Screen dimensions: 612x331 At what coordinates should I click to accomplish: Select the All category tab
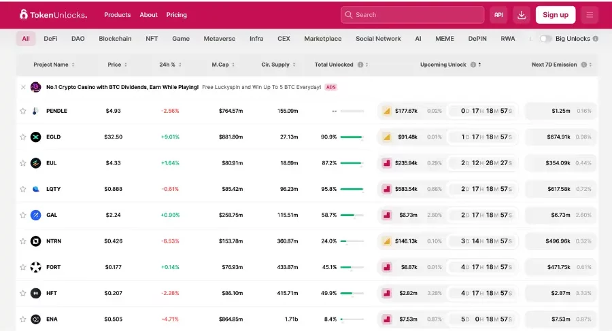(x=26, y=39)
